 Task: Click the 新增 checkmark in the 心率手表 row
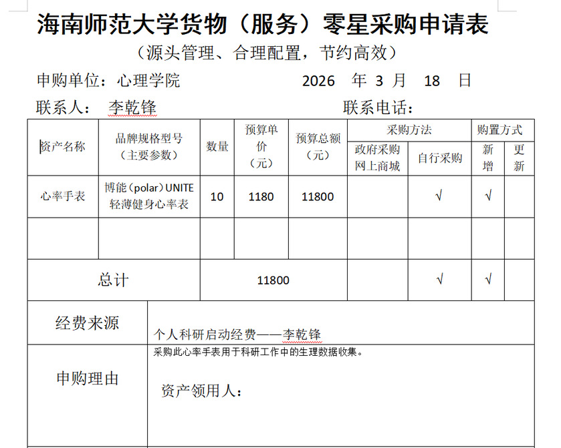point(488,196)
